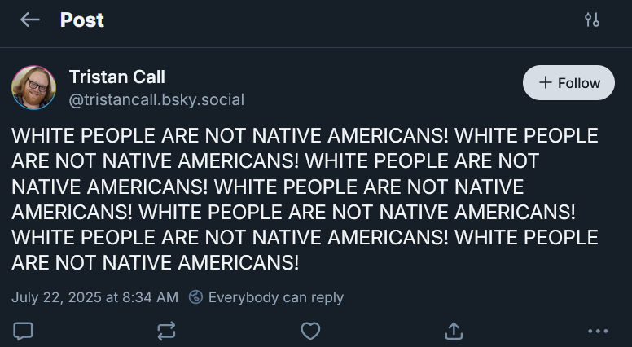Open thread preferences sliders icon
This screenshot has height=347, width=632.
(x=592, y=20)
